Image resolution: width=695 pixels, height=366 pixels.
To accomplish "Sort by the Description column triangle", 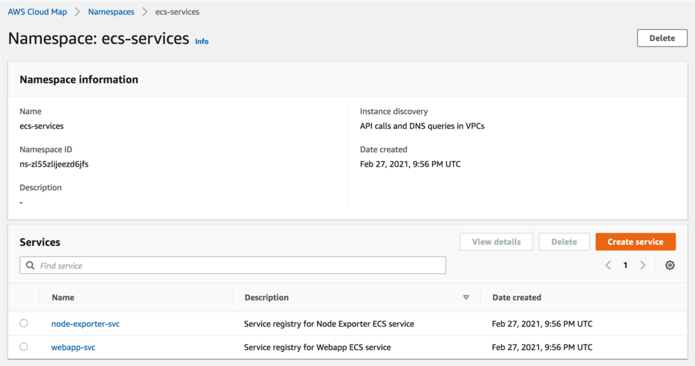I will point(466,297).
